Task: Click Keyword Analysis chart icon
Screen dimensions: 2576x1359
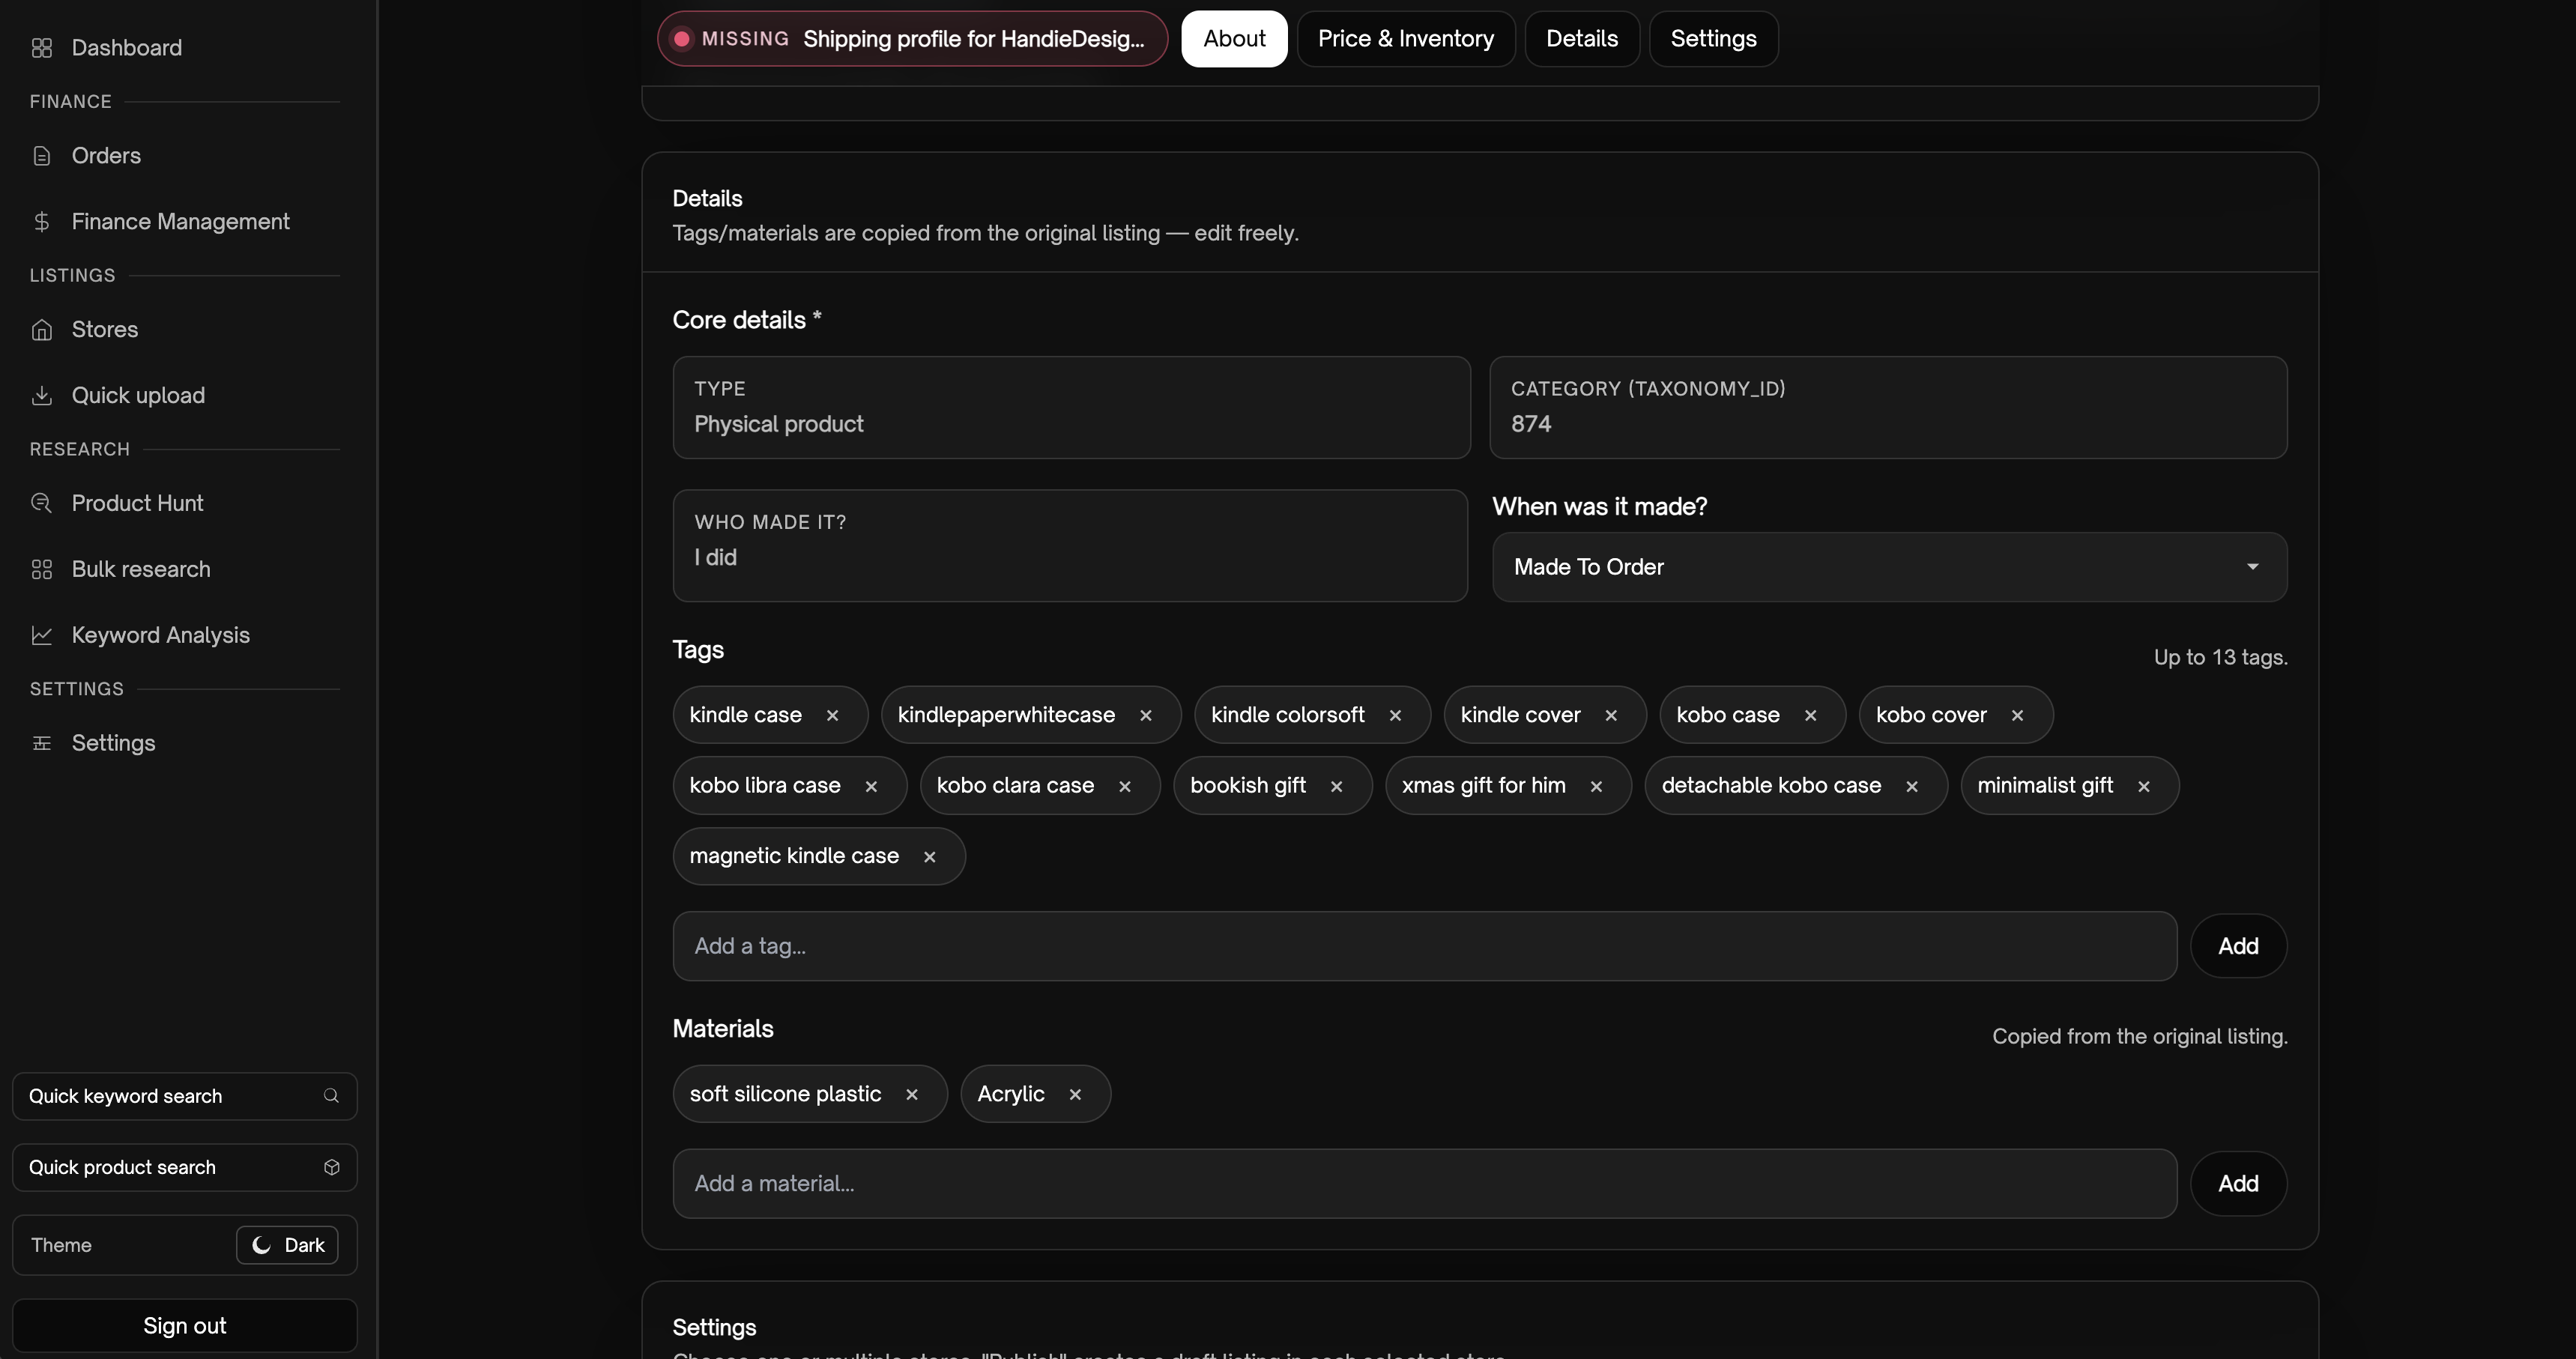Action: click(41, 635)
